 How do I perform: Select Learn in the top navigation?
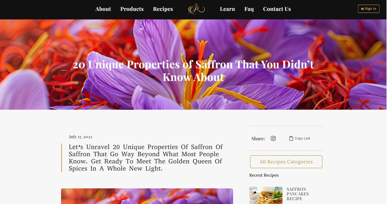(227, 9)
